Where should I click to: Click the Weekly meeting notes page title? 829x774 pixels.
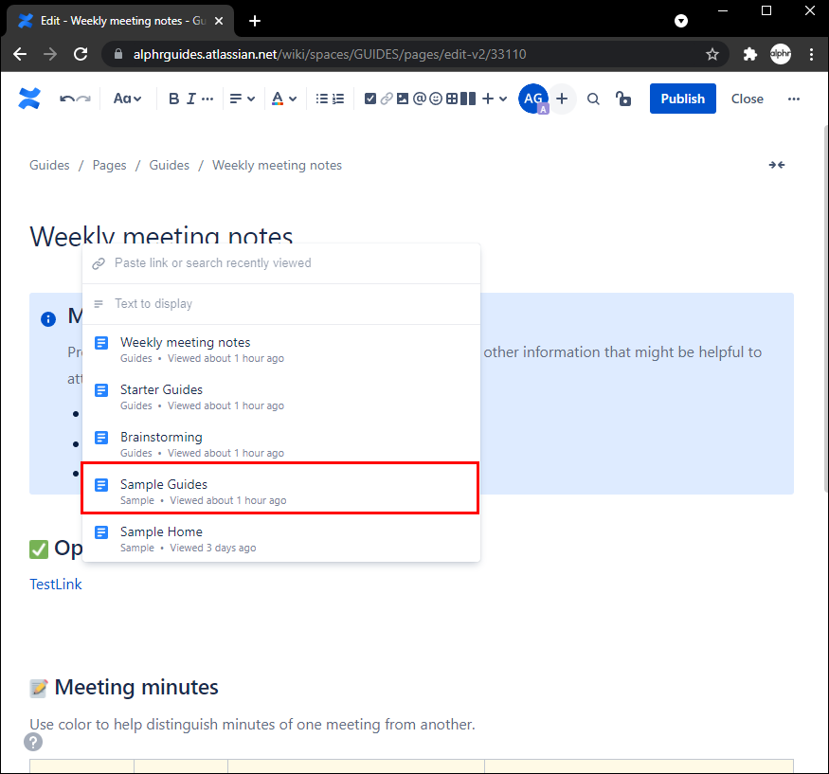tap(161, 235)
